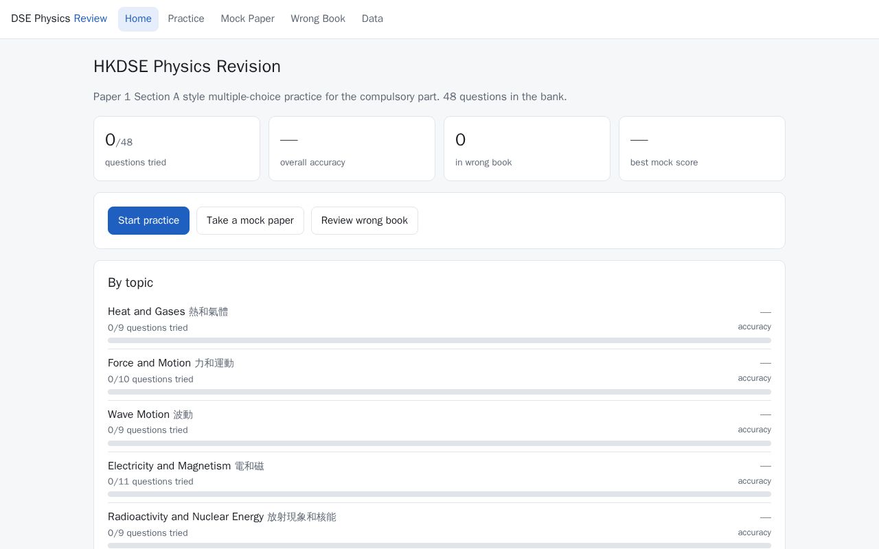This screenshot has height=549, width=879.
Task: Click the HKDSE Physics Revision heading
Action: 187,67
